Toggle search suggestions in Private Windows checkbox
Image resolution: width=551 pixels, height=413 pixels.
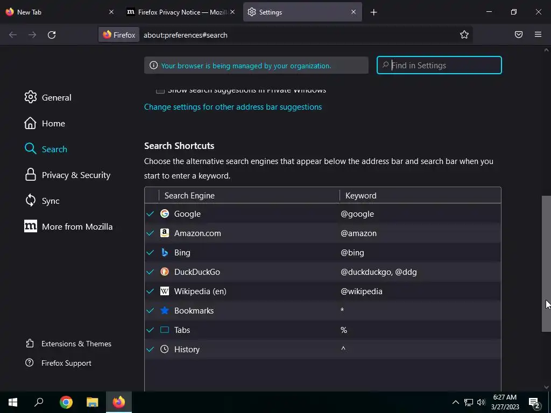tap(160, 90)
